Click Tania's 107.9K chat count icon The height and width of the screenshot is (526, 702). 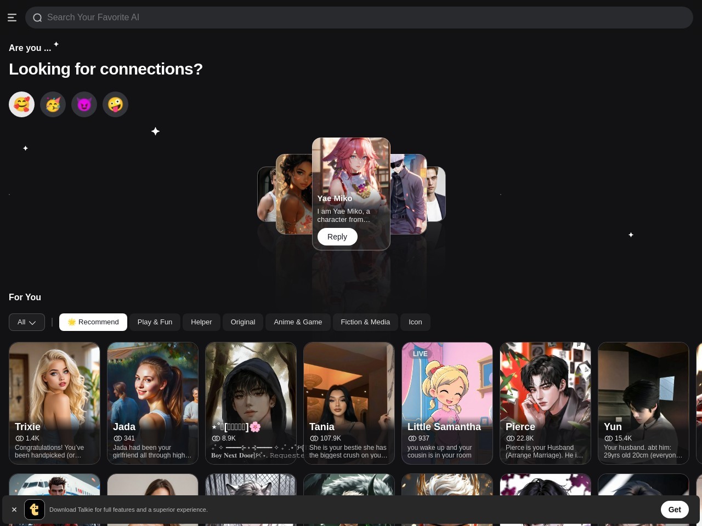(314, 438)
